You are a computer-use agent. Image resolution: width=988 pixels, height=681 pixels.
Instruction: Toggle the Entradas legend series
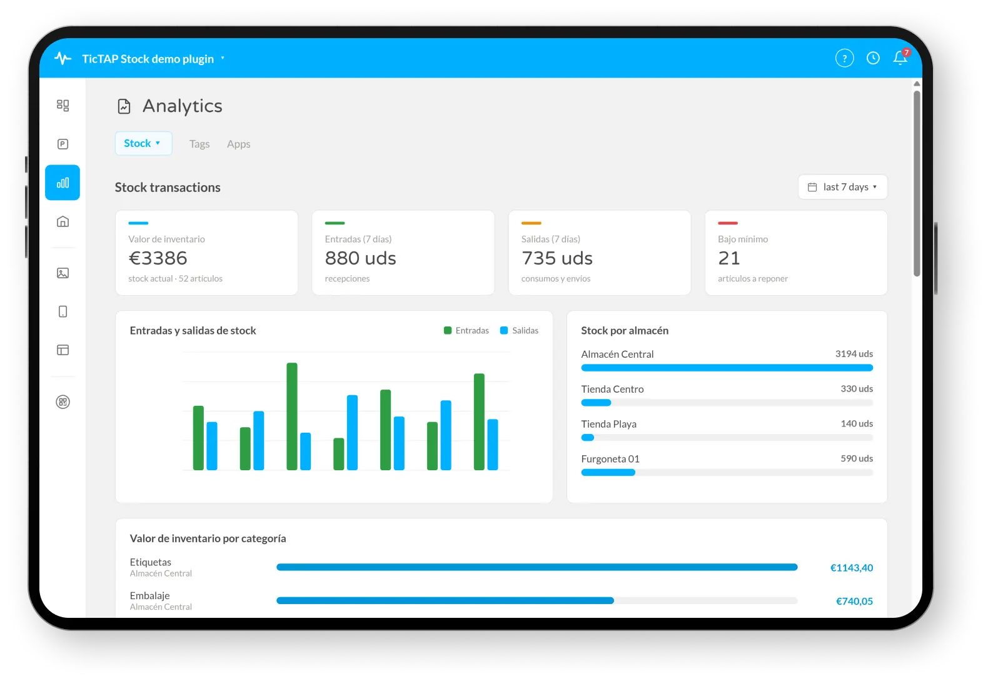[x=466, y=331]
